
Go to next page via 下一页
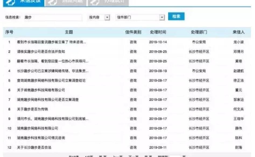(133, 156)
